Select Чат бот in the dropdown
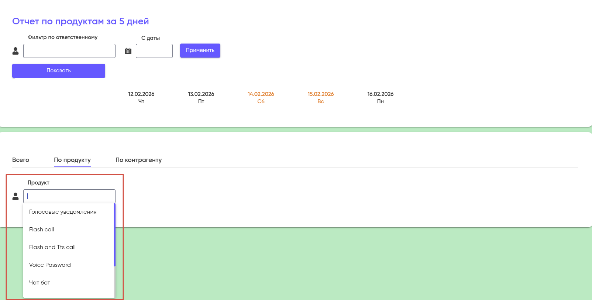Viewport: 592px width, 300px height. 40,283
